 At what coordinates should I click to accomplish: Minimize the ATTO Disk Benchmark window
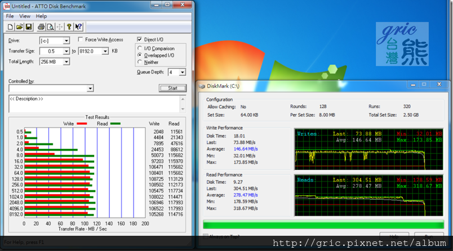pos(156,5)
